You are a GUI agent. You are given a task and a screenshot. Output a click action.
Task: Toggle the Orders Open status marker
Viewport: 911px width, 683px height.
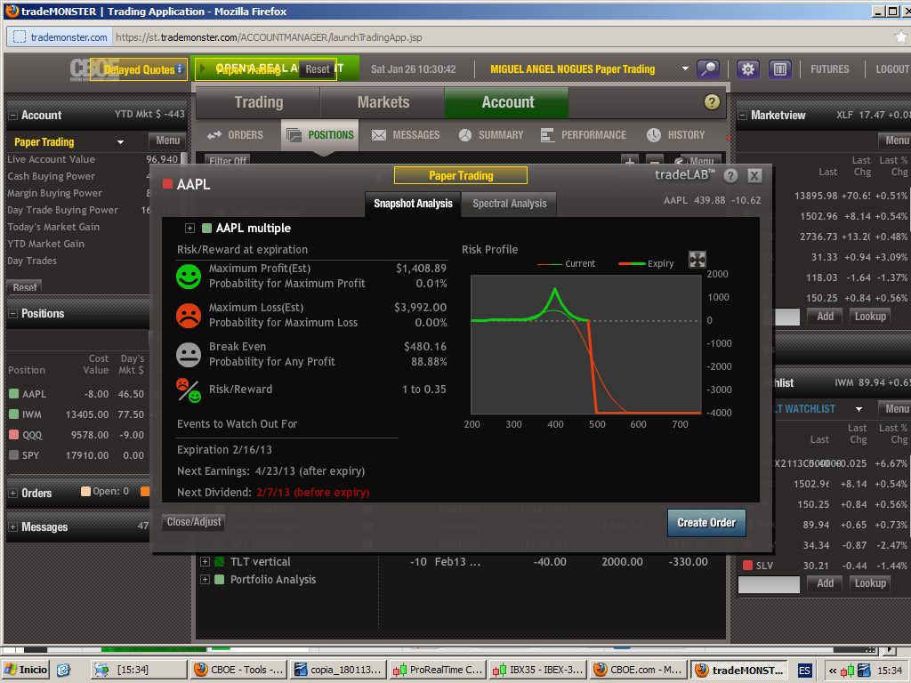point(85,491)
